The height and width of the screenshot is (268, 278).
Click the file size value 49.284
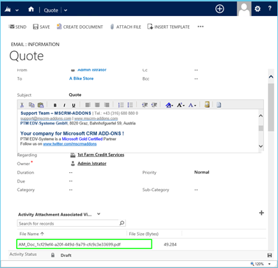(x=170, y=245)
